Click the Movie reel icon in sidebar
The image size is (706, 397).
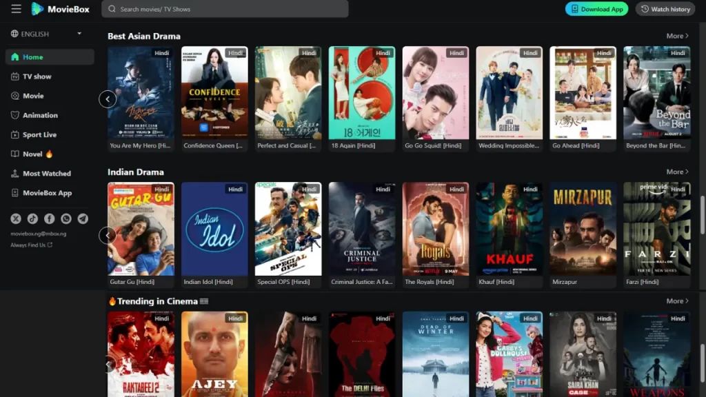coord(15,96)
